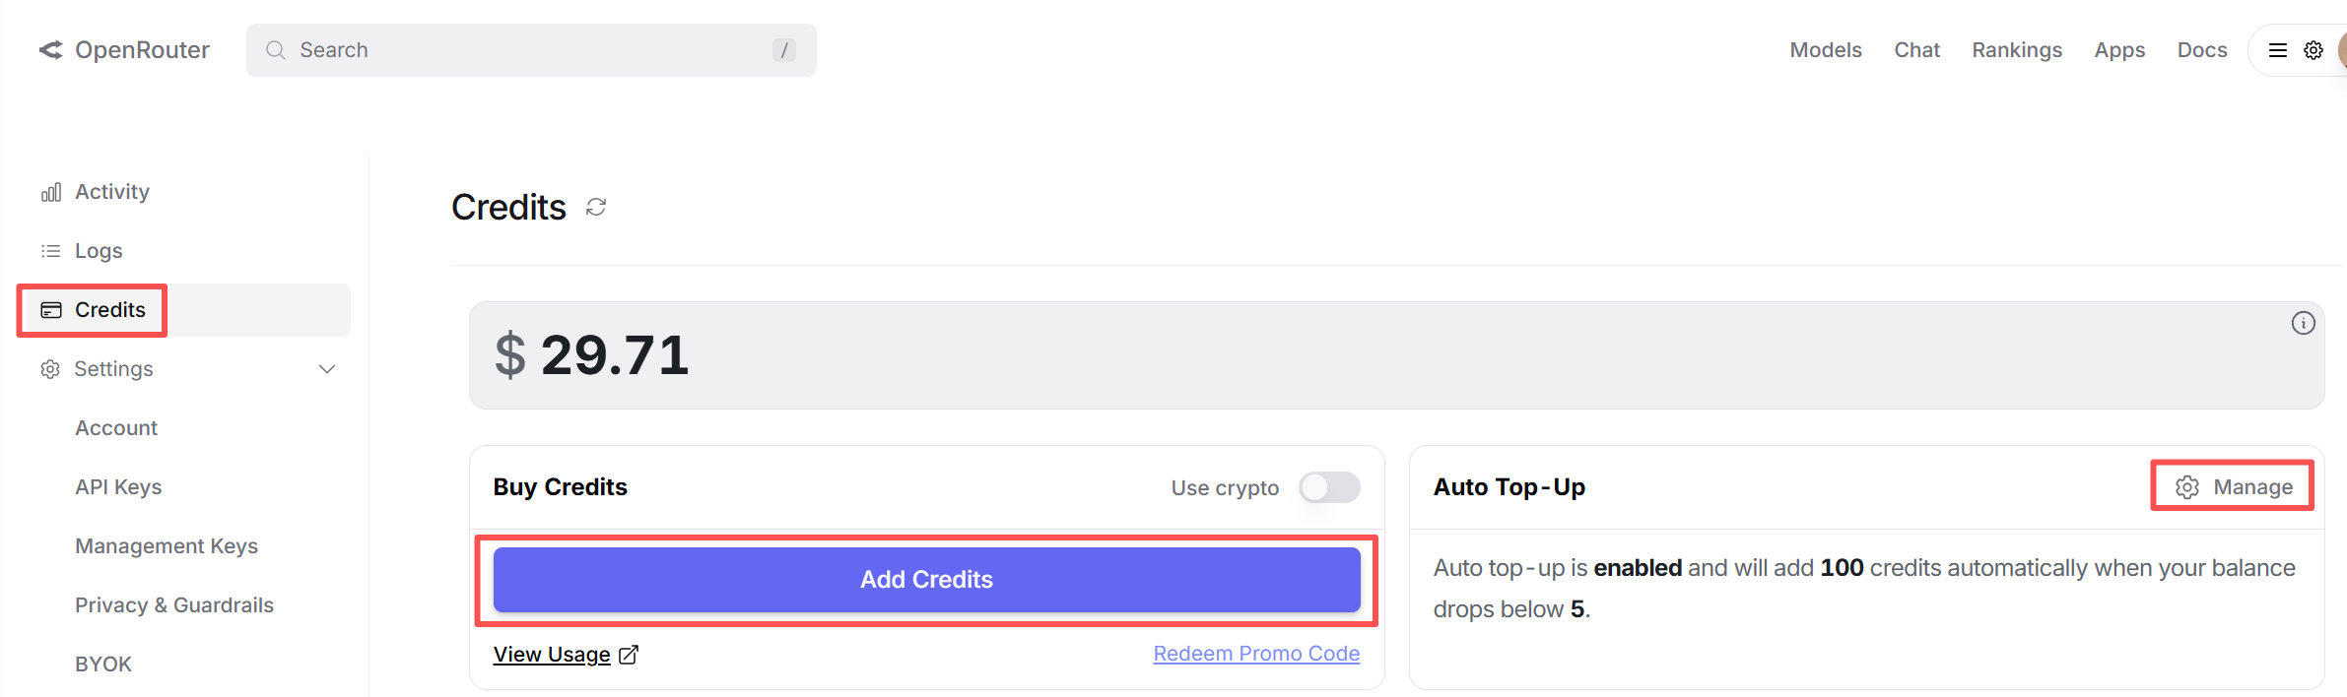Image resolution: width=2347 pixels, height=697 pixels.
Task: Click the gear icon beside Manage
Action: pos(2187,486)
